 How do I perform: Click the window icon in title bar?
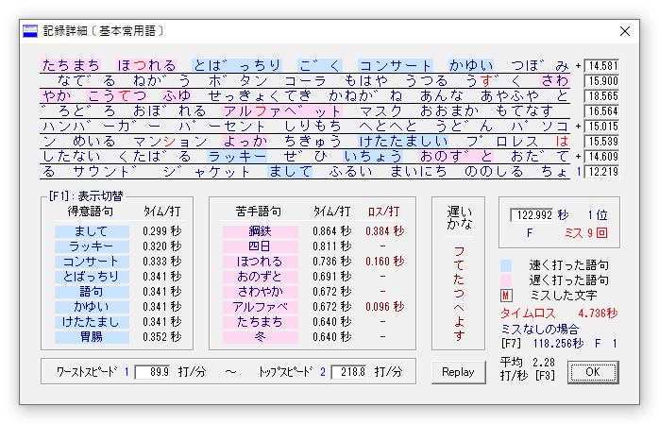pyautogui.click(x=30, y=31)
